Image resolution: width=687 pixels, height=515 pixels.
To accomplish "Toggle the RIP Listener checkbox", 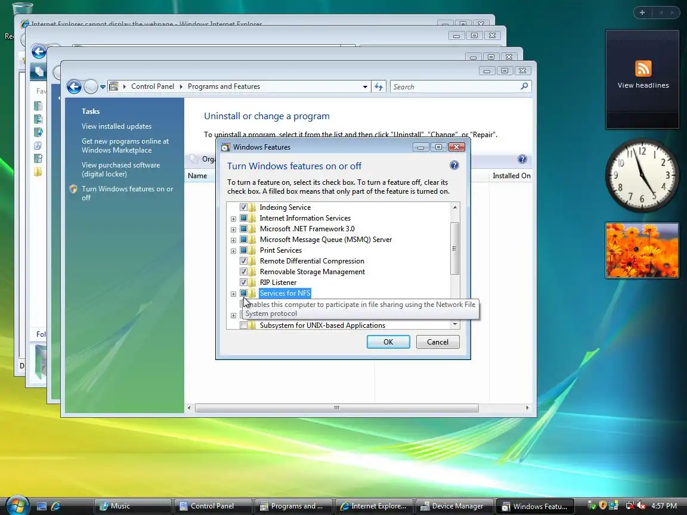I will (243, 283).
